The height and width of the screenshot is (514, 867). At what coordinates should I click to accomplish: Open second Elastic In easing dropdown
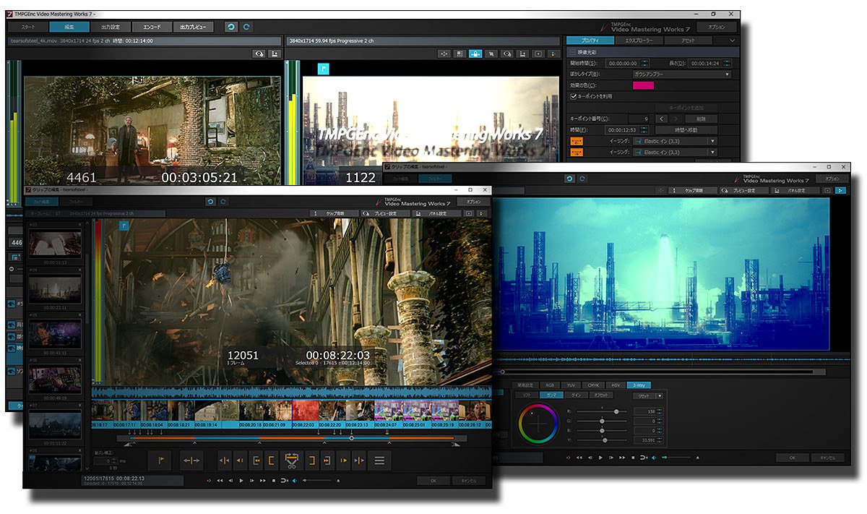point(675,153)
